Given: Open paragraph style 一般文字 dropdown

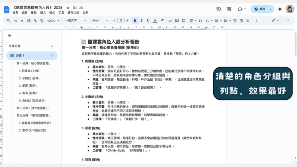Looking at the screenshot, I should pos(75,20).
